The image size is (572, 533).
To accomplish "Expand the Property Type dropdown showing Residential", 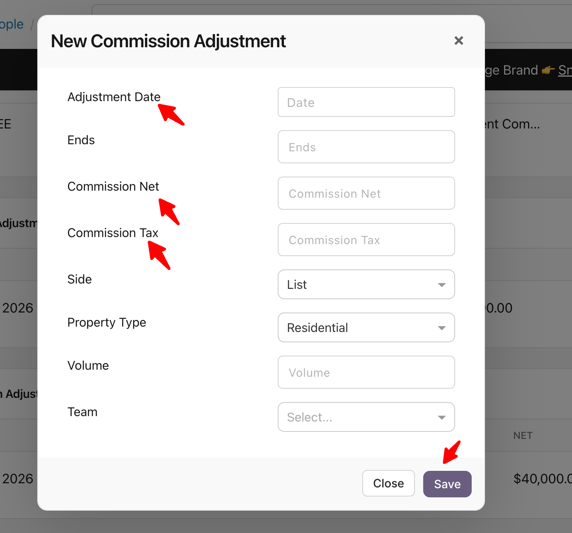I will tap(366, 328).
